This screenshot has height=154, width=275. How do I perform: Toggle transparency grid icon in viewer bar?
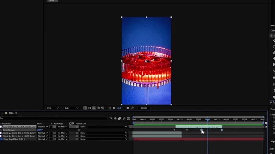coord(89,108)
